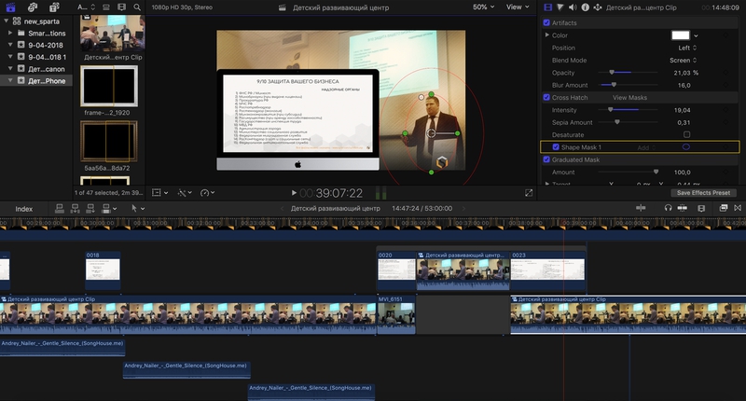The image size is (746, 401).
Task: Uncheck the Shape Mask 1 checkbox
Action: (555, 147)
